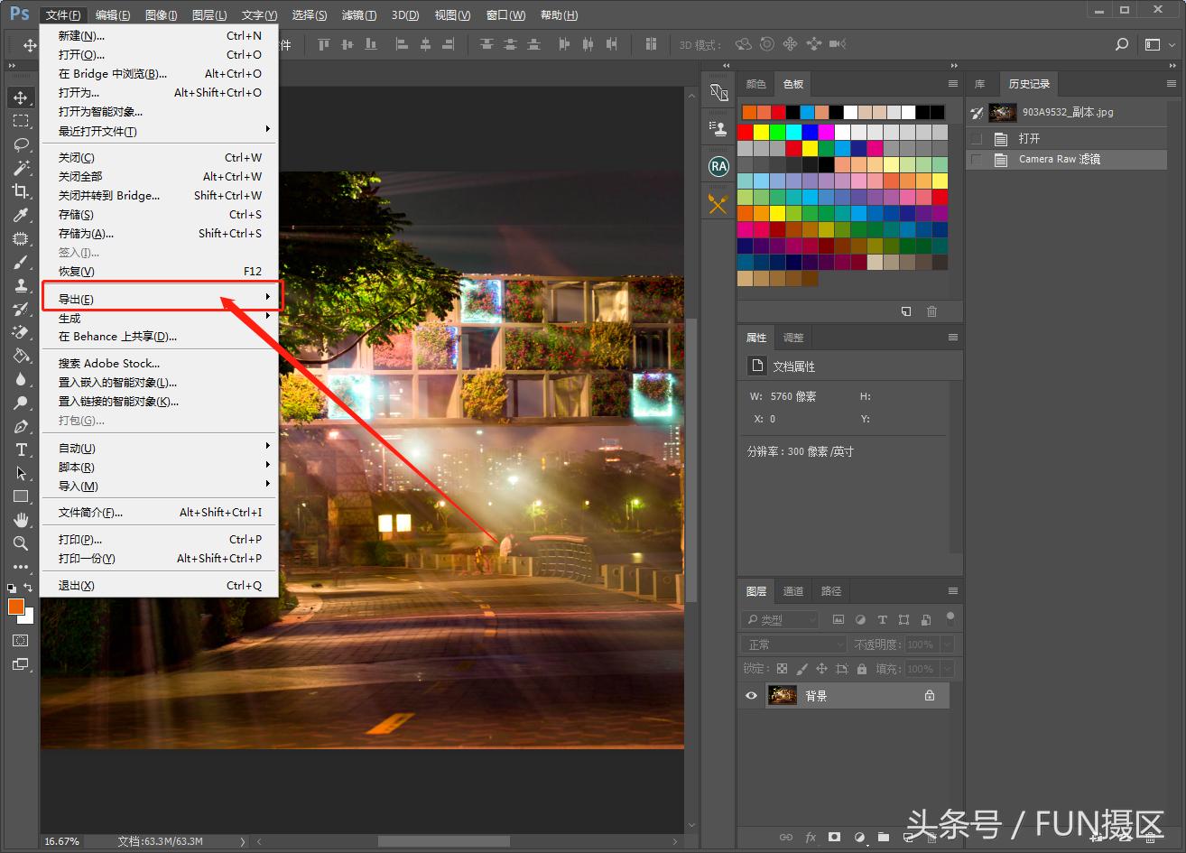Open the Properties panel options menu

pos(952,338)
